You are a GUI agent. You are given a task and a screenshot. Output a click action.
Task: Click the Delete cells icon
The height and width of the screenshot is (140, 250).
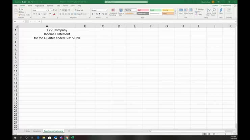tap(186, 11)
